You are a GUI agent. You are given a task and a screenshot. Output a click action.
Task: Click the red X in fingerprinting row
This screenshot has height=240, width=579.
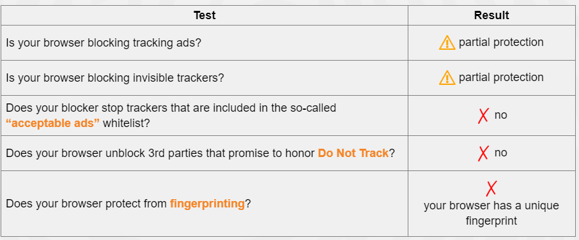[x=491, y=188]
